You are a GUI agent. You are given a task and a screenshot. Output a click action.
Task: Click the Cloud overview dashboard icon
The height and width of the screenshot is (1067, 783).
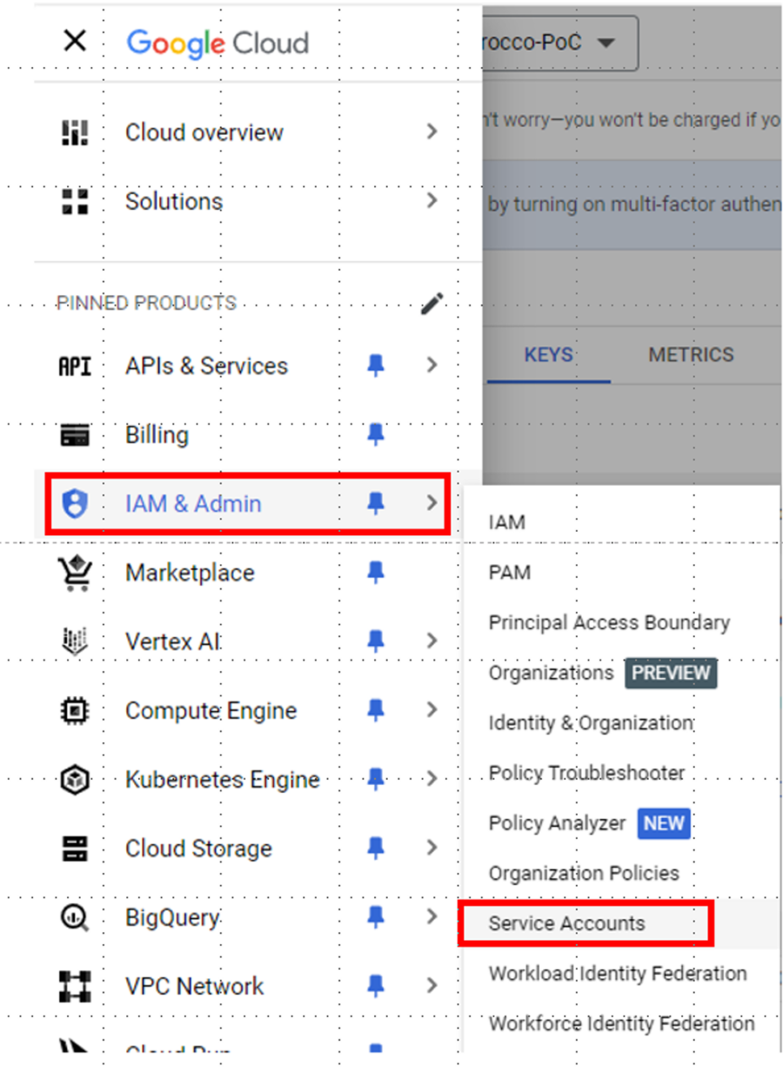(x=75, y=132)
